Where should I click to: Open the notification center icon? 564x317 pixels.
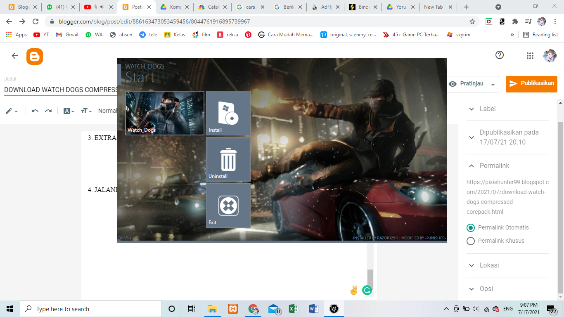click(552, 309)
